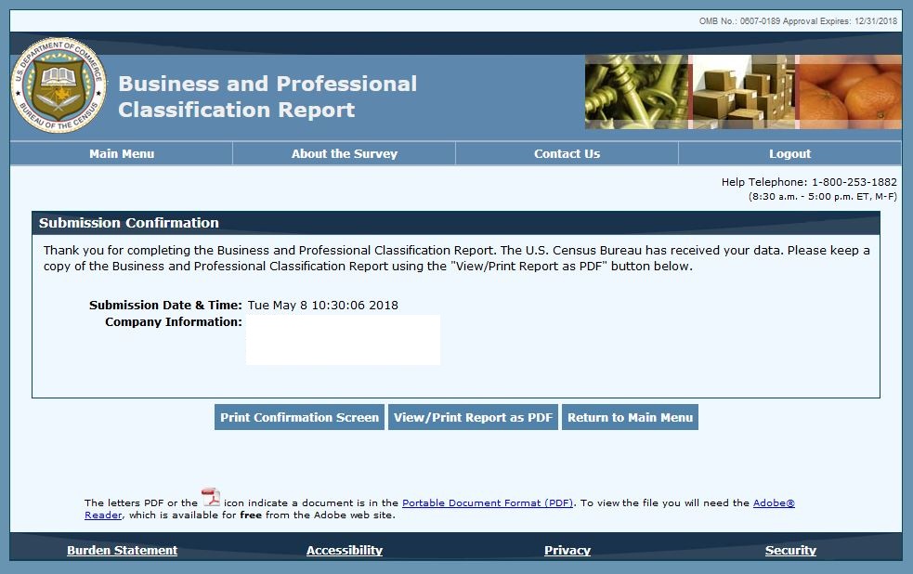Viewport: 913px width, 574px height.
Task: Click the screws image in header banner
Action: tap(637, 91)
